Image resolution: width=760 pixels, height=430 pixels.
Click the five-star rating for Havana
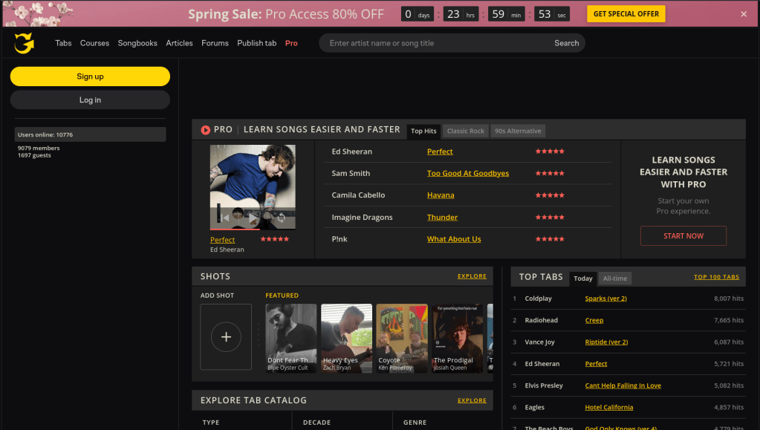coord(550,195)
